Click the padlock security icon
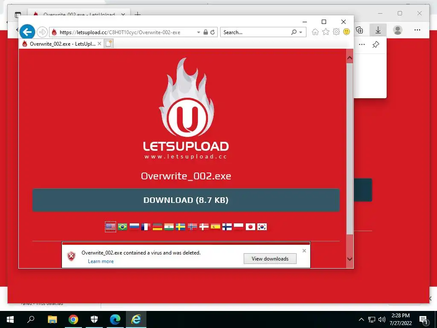This screenshot has height=328, width=437. point(206,32)
